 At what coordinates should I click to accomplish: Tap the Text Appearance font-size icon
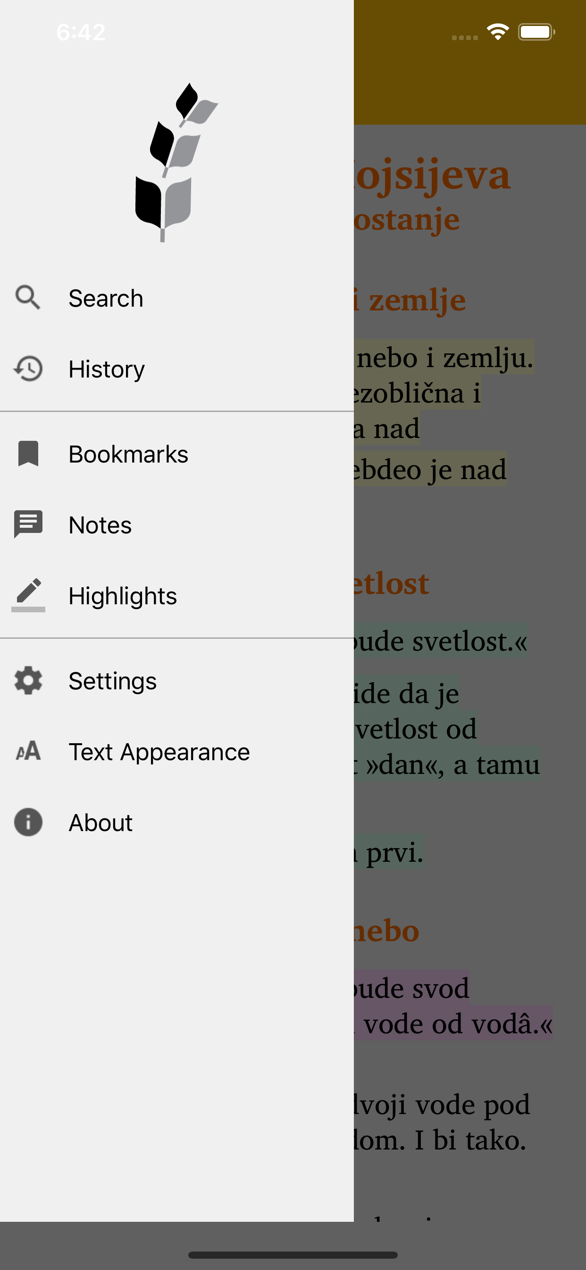(x=28, y=751)
